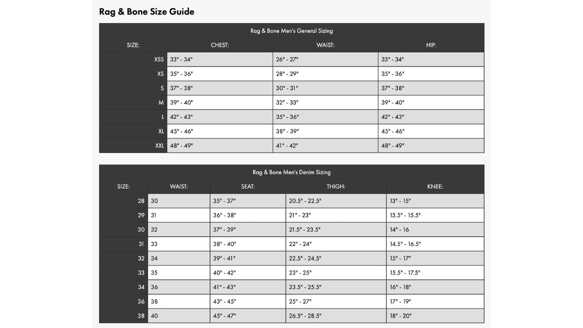Click the Rag & Bone Size Guide heading

click(147, 12)
